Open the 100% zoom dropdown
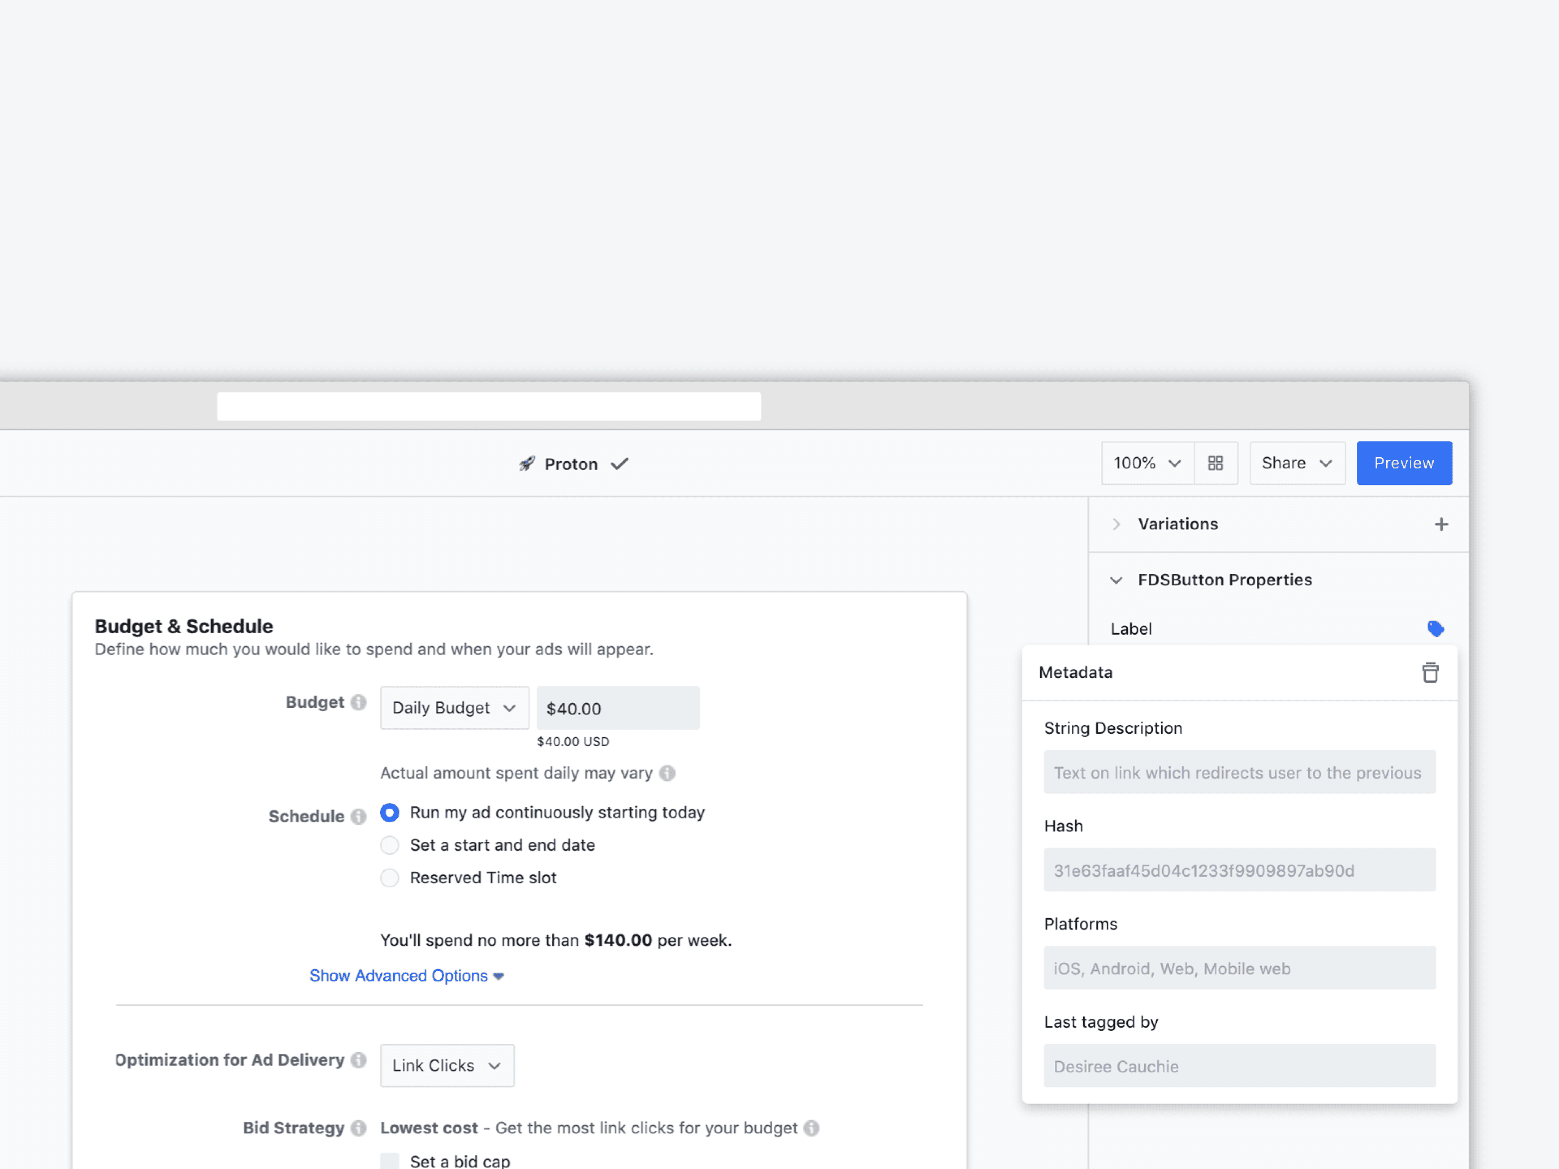Image resolution: width=1559 pixels, height=1169 pixels. tap(1148, 463)
